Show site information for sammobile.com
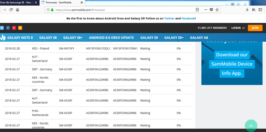Screen dimensions: 266x132 coord(48,10)
